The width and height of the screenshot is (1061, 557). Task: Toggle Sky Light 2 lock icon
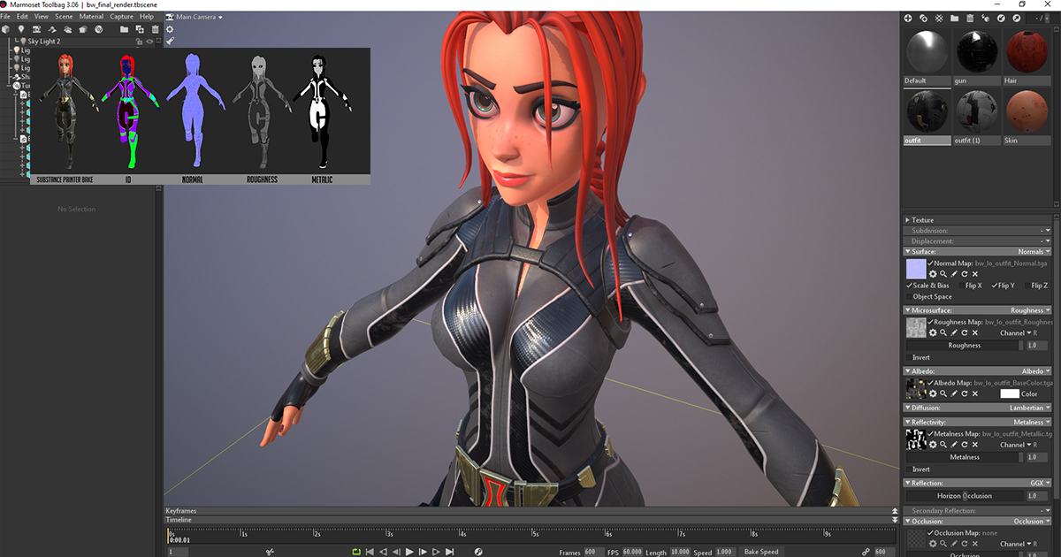[139, 42]
